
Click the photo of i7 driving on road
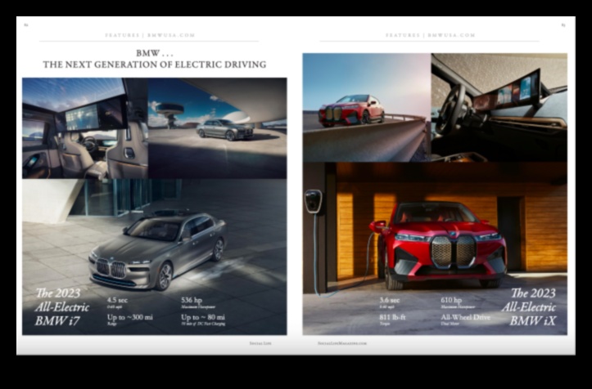pyautogui.click(x=218, y=127)
